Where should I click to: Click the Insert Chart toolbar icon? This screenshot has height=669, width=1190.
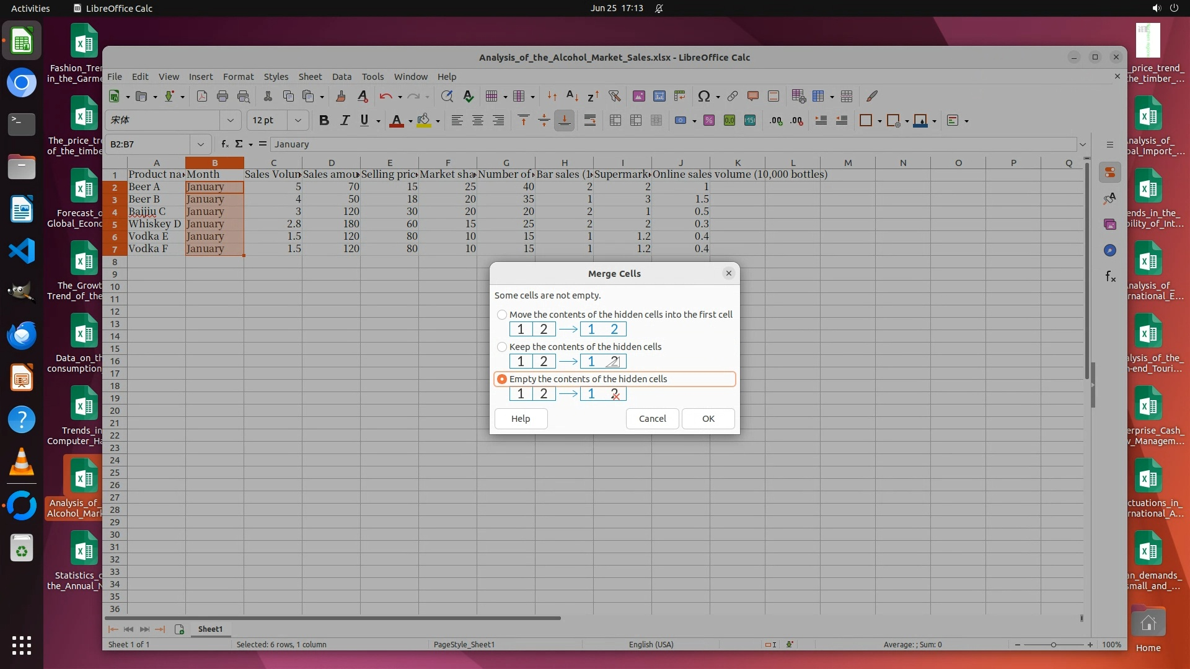[x=659, y=96]
